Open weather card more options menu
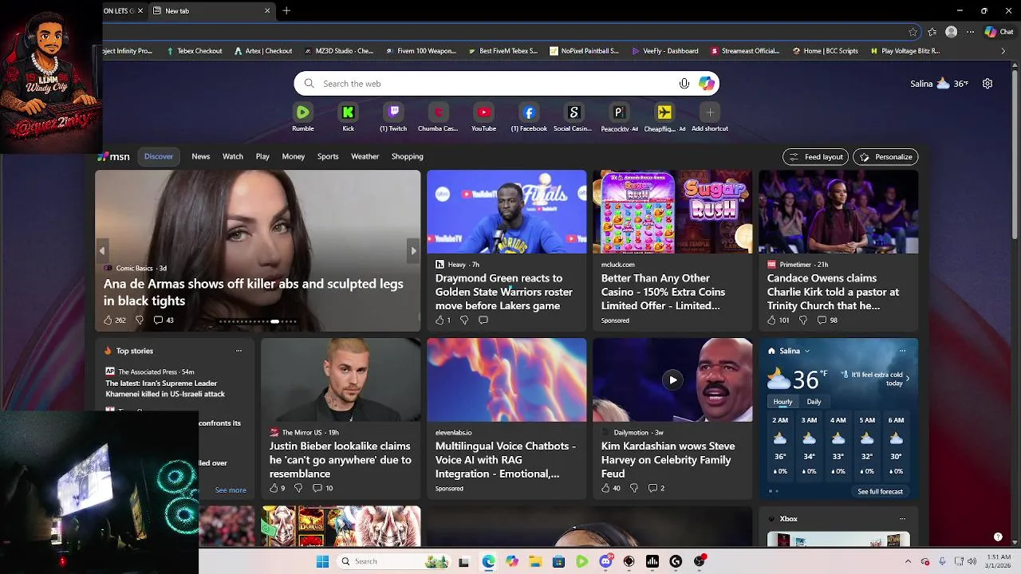This screenshot has width=1021, height=574. click(902, 351)
